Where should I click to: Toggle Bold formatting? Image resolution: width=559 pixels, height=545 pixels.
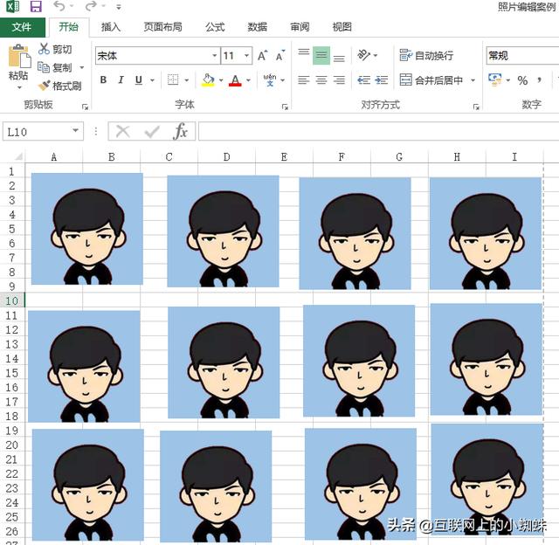coord(103,80)
